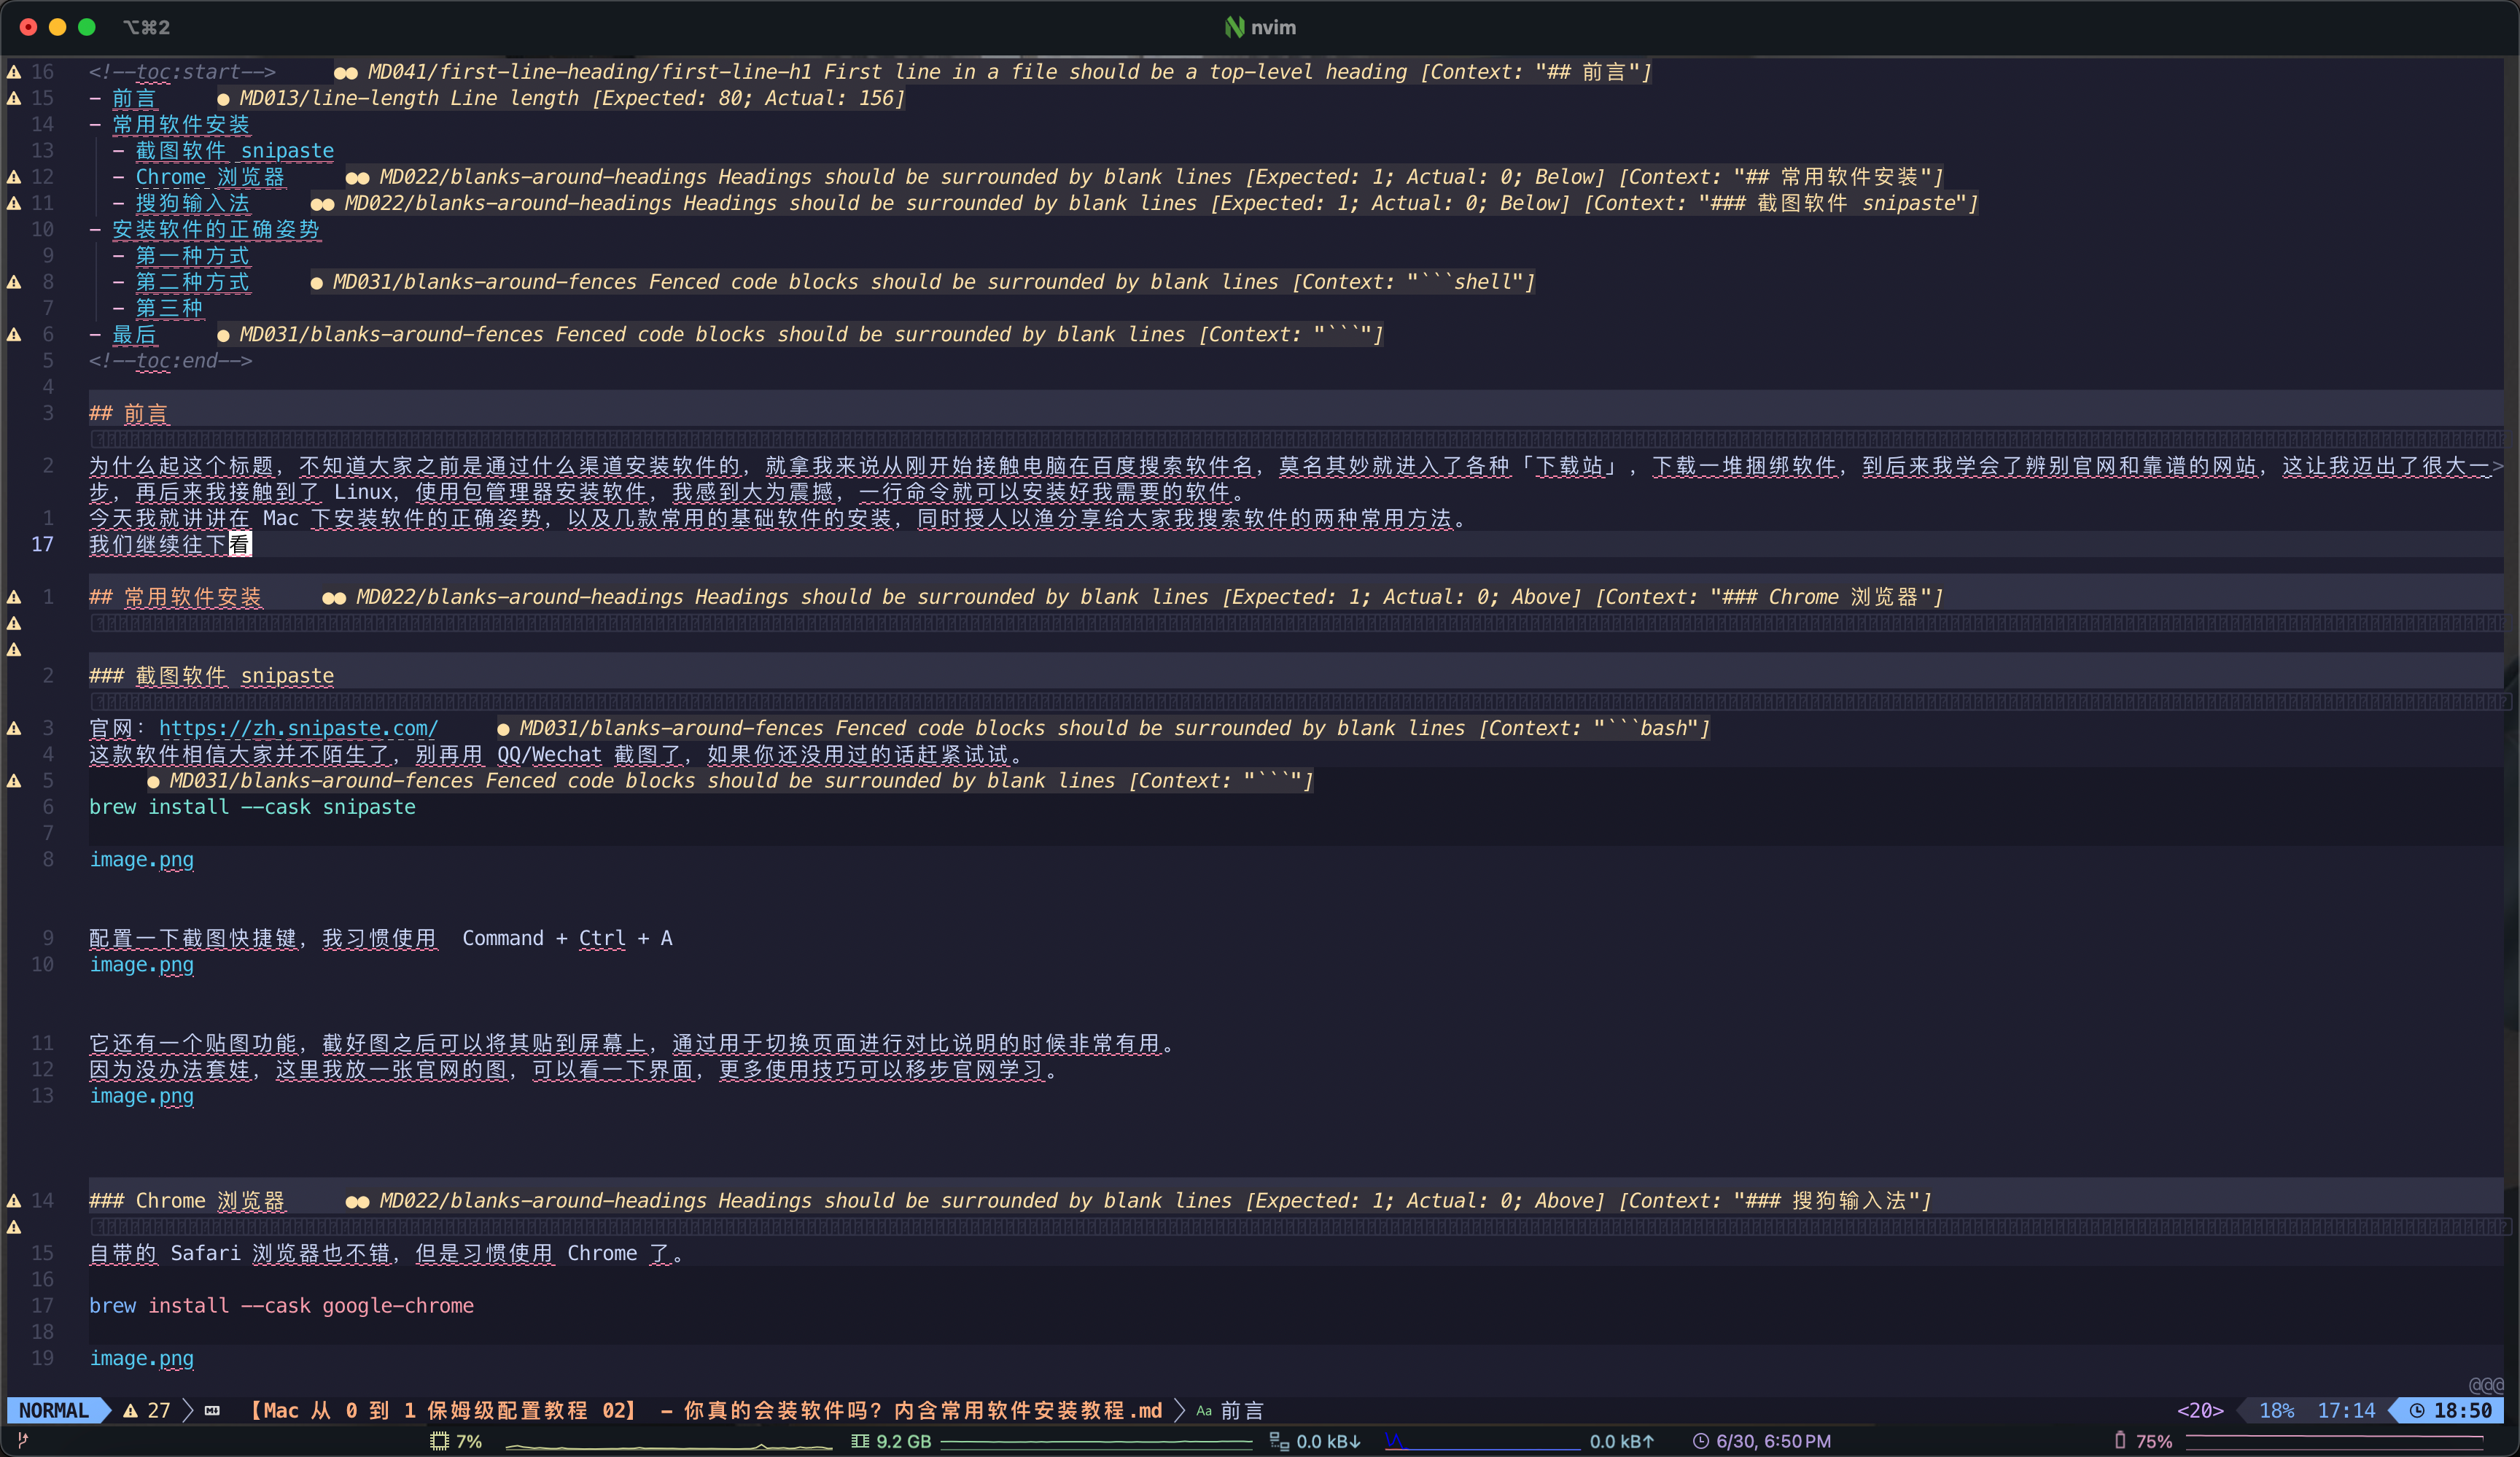Open the image.png link on line 19
Image resolution: width=2520 pixels, height=1457 pixels.
click(x=142, y=1358)
